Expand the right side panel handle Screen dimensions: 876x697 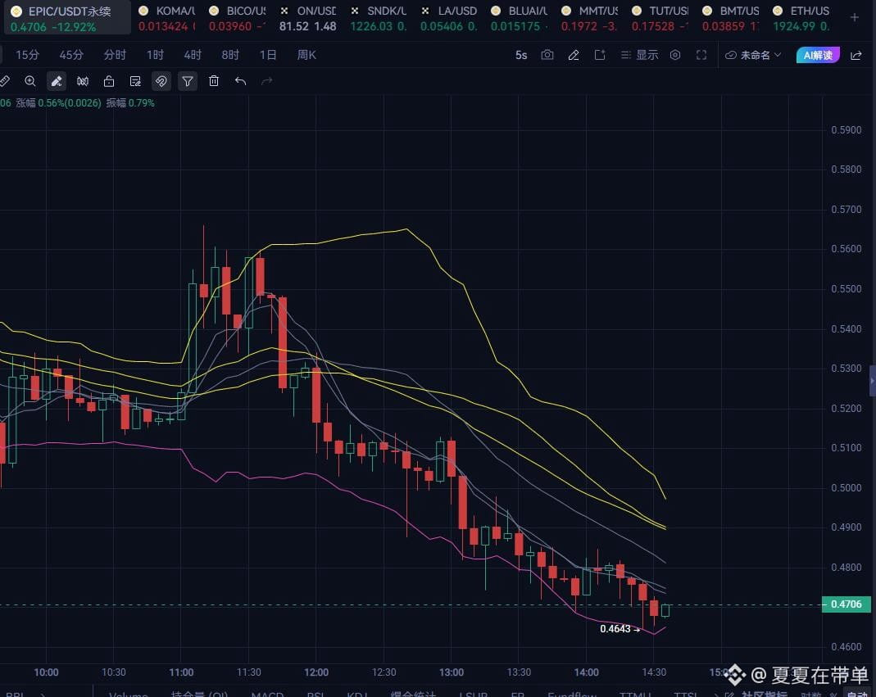872,380
